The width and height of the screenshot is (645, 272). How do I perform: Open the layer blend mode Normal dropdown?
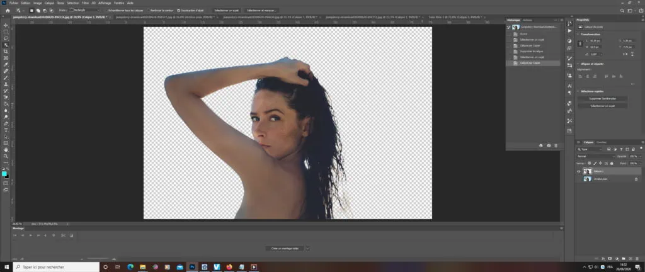click(594, 156)
